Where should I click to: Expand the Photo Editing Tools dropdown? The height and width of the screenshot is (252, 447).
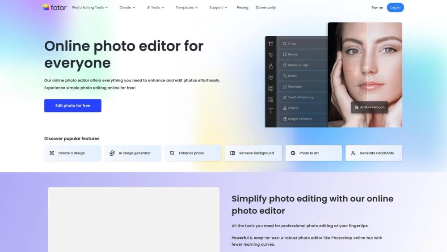point(90,8)
